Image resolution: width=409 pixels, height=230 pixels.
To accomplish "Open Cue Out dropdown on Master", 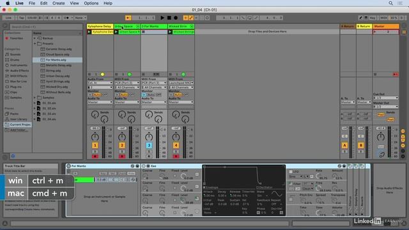I will [385, 98].
